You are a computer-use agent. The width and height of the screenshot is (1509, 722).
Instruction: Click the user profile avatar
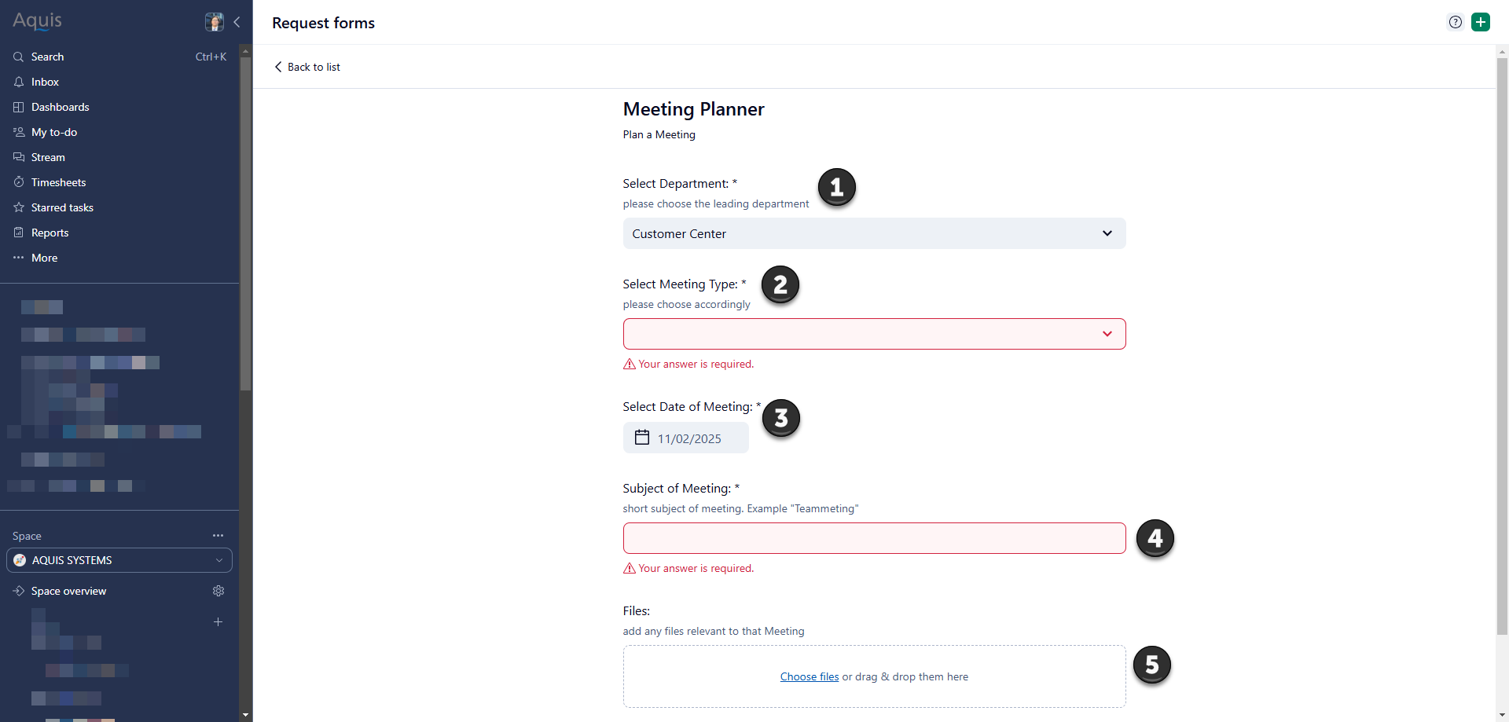(214, 22)
